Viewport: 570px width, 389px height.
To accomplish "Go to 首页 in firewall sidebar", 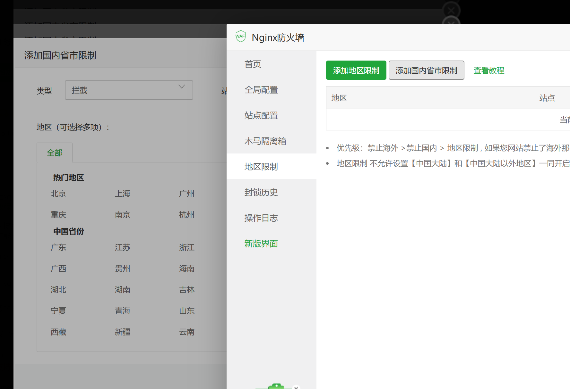I will [x=271, y=64].
